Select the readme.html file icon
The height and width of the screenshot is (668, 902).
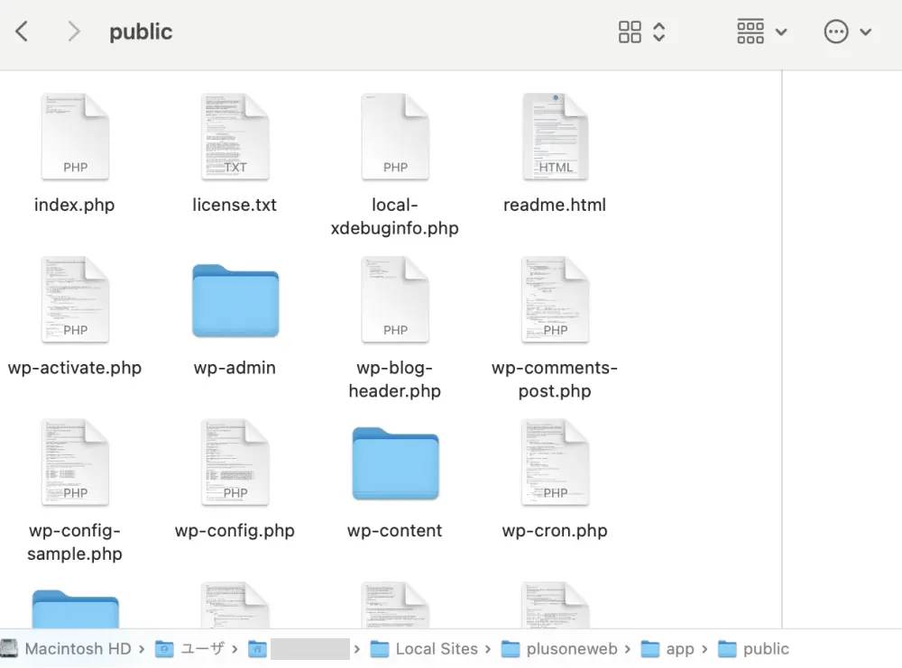pos(555,137)
